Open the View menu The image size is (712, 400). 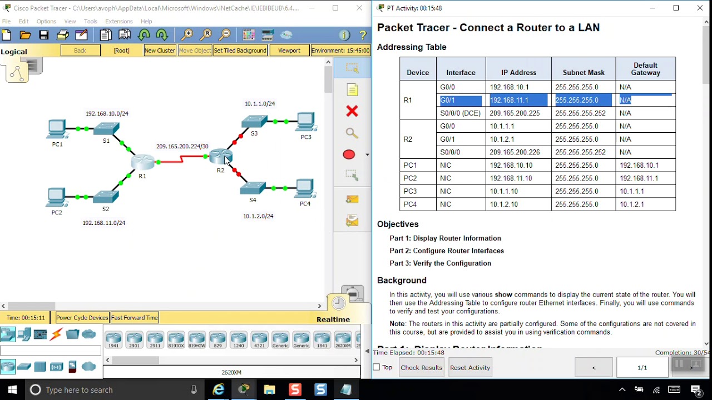pos(70,21)
